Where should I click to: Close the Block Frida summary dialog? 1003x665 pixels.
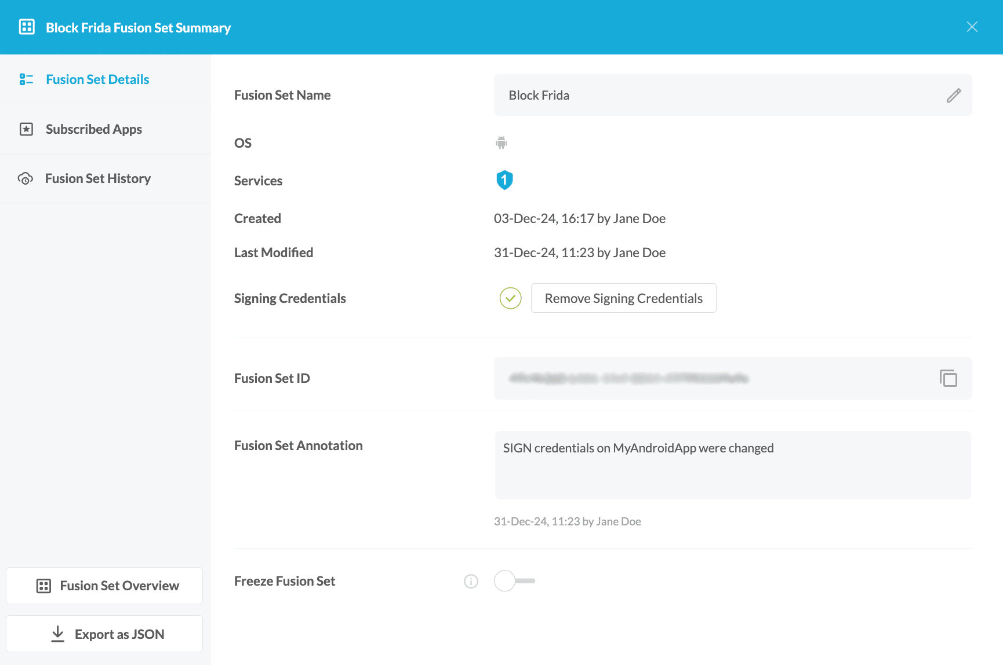coord(972,27)
